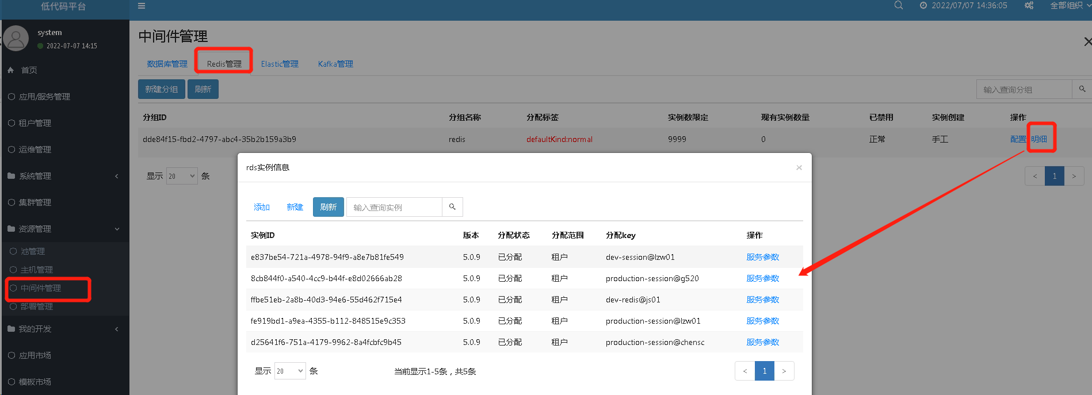The height and width of the screenshot is (395, 1092).
Task: Toggle the hamburger menu icon in header
Action: (142, 6)
